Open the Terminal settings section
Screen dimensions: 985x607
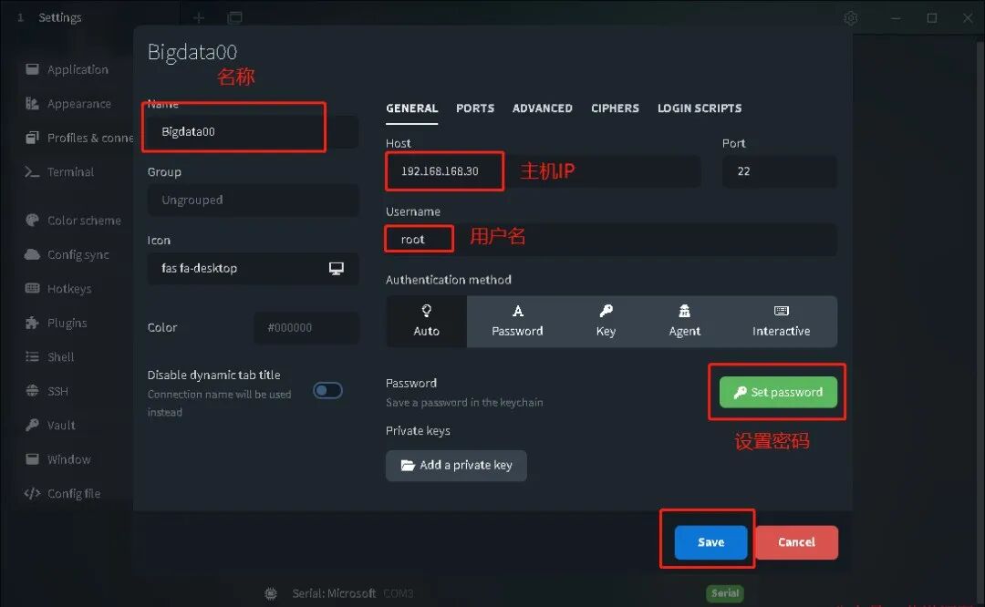click(x=59, y=172)
